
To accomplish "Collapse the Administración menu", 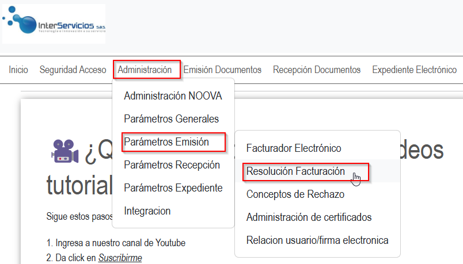I will [145, 70].
